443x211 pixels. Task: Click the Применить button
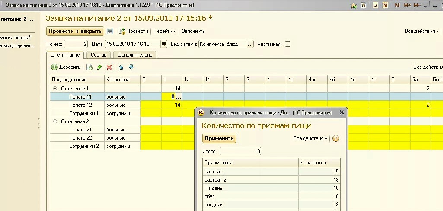pyautogui.click(x=219, y=138)
